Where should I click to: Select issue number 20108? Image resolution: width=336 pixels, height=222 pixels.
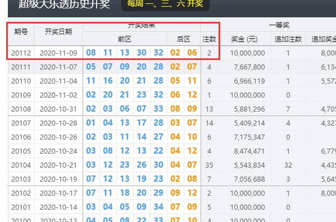point(21,109)
